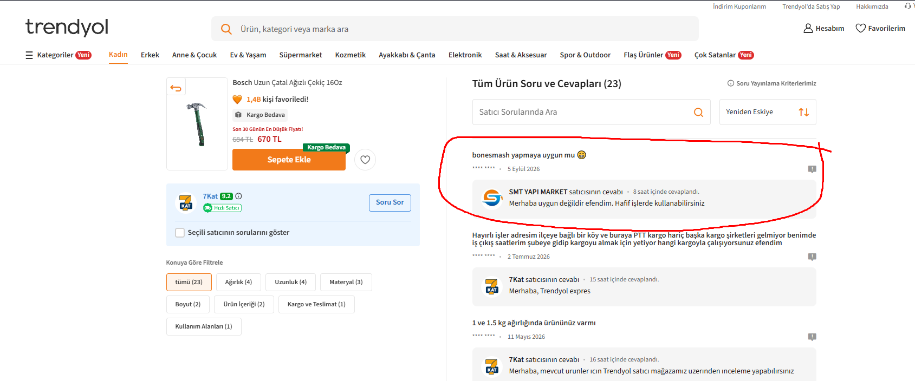The width and height of the screenshot is (915, 381).
Task: Open Anne & Çocuk category
Action: tap(194, 55)
